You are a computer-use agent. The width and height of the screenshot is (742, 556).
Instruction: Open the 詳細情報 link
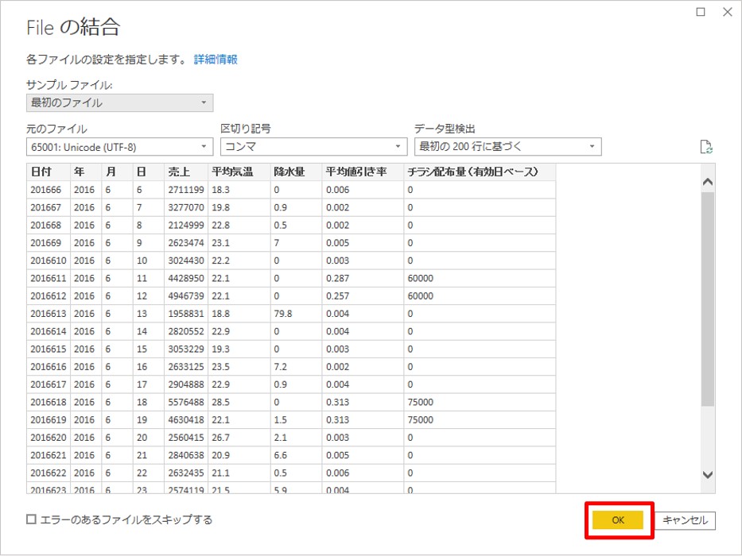(216, 60)
